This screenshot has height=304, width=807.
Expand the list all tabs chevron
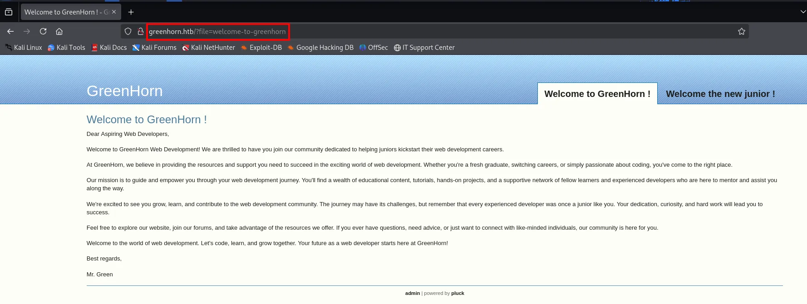point(803,12)
